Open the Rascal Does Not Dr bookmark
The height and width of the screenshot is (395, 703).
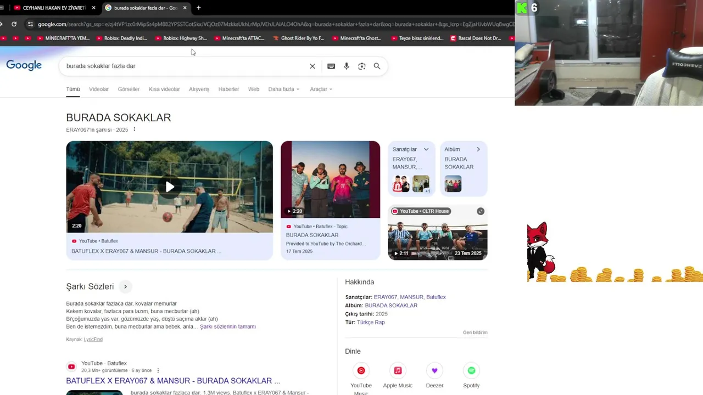click(x=476, y=38)
